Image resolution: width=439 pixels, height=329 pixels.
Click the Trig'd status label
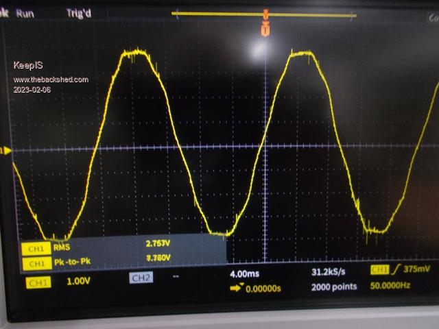[80, 13]
